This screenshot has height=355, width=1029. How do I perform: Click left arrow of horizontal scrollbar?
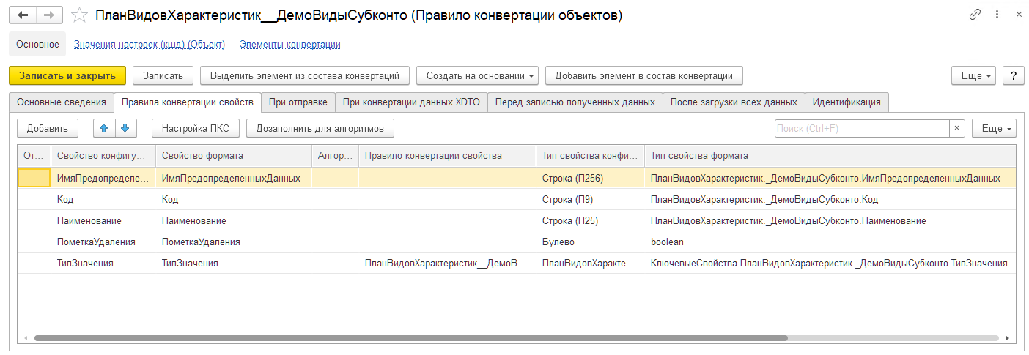pos(25,339)
